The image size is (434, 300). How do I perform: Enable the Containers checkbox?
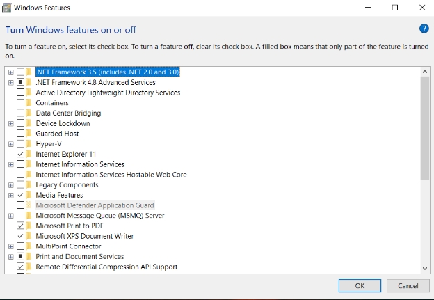pyautogui.click(x=20, y=103)
